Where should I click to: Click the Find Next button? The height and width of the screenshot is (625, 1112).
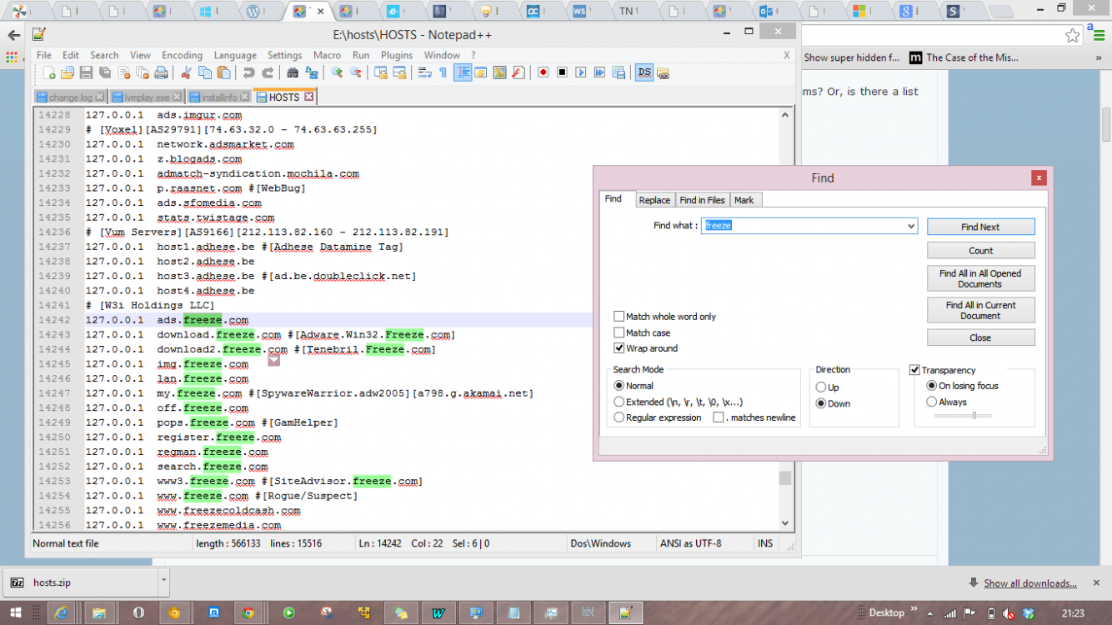pos(980,227)
